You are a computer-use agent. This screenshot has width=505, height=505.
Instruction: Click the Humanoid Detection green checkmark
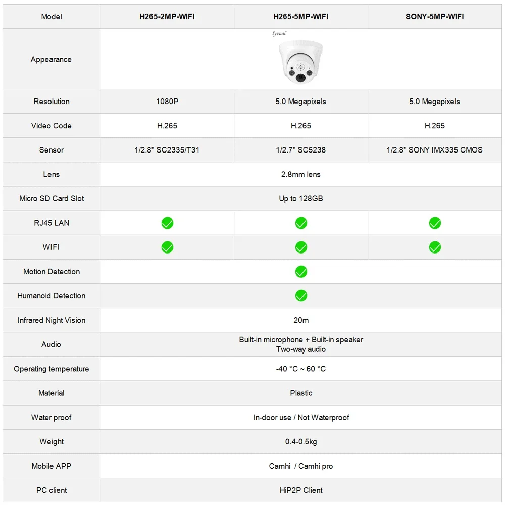[301, 296]
